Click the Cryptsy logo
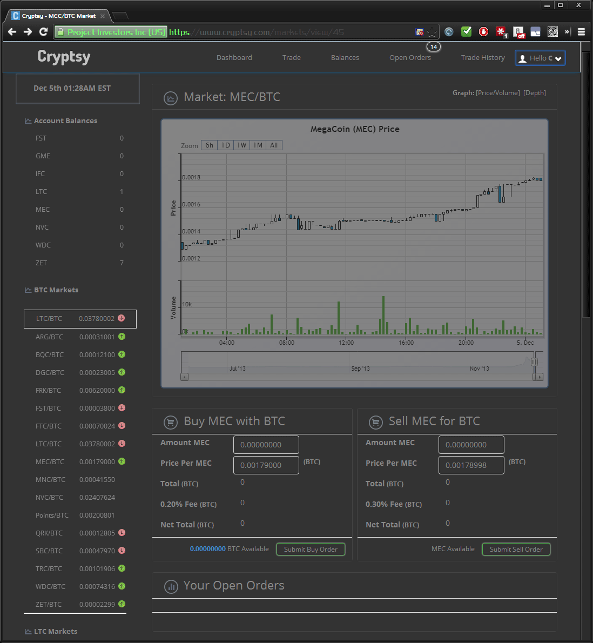The image size is (593, 643). 64,57
